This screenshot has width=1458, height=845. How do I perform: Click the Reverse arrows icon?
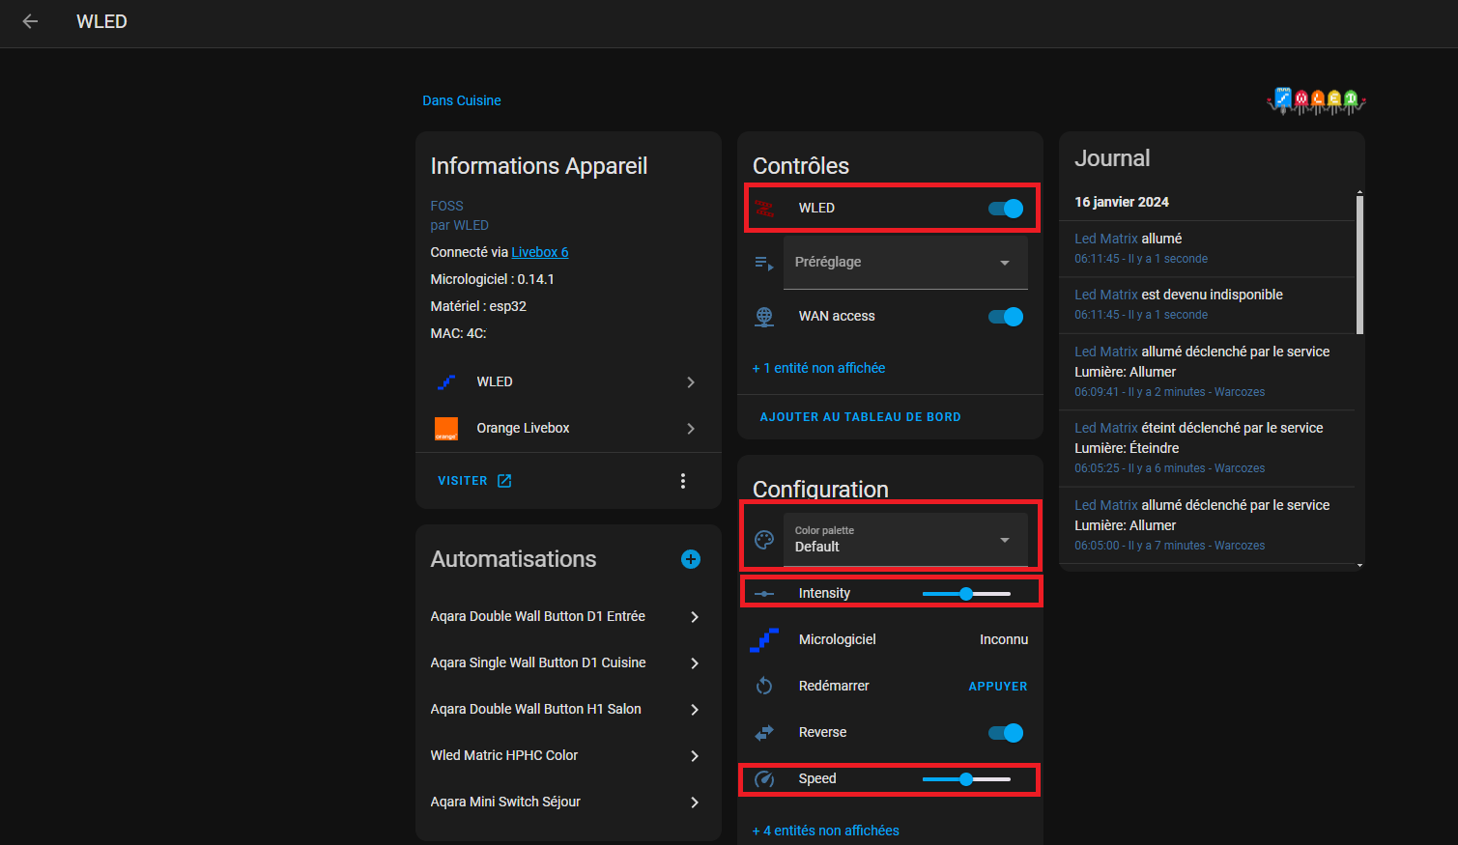click(764, 732)
